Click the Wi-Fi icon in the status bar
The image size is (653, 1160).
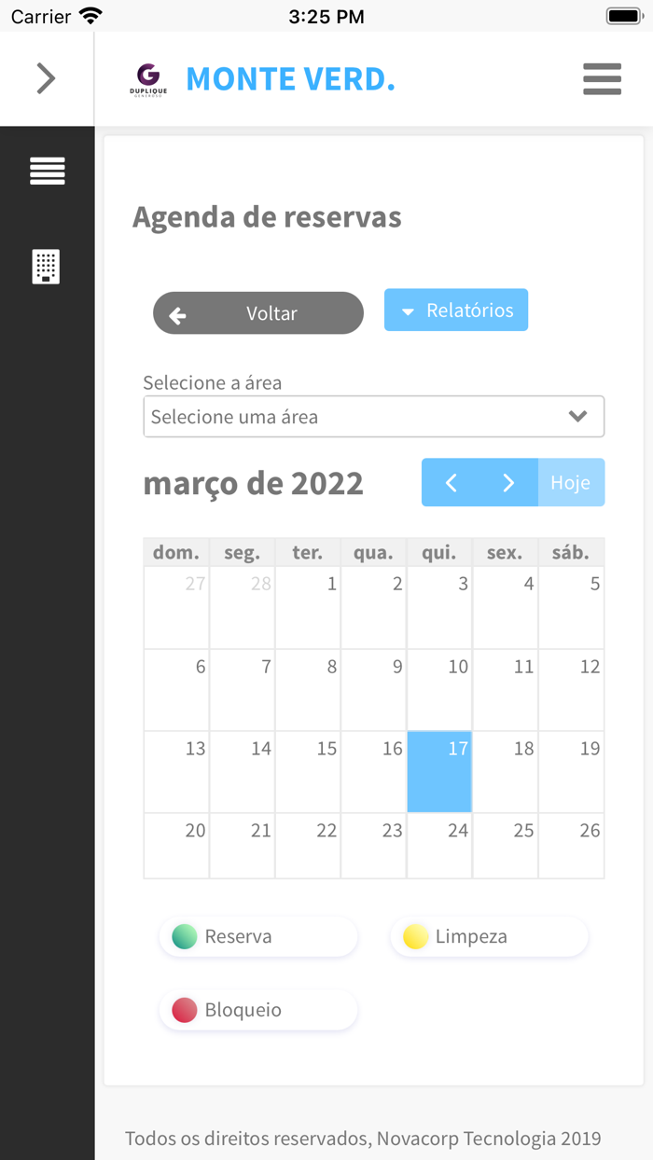[90, 15]
